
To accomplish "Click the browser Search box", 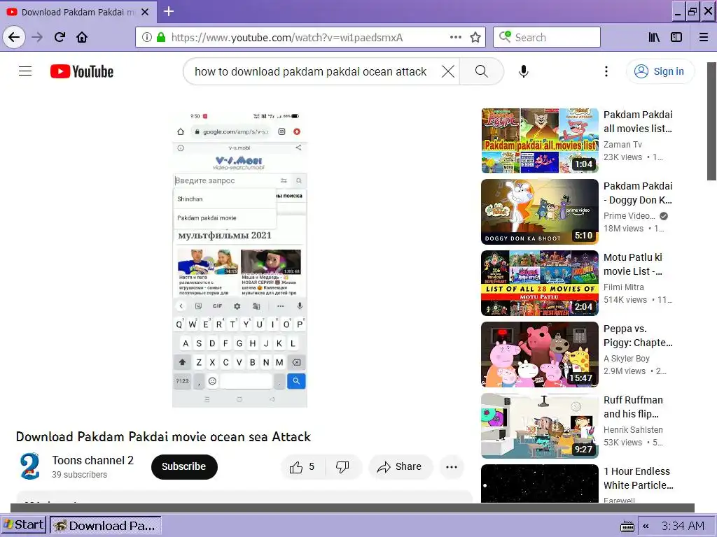I will tap(547, 37).
